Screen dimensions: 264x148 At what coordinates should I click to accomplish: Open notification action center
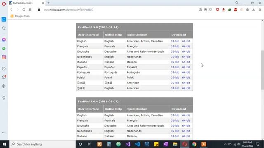[x=257, y=144]
